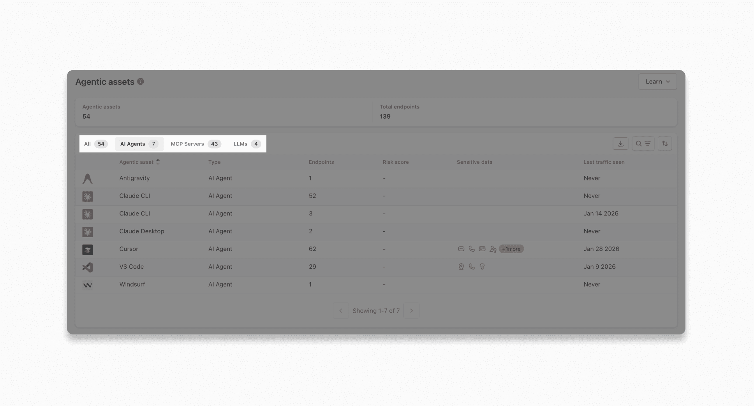Click the sort arrows icon on the toolbar
The image size is (754, 406).
[x=665, y=143]
